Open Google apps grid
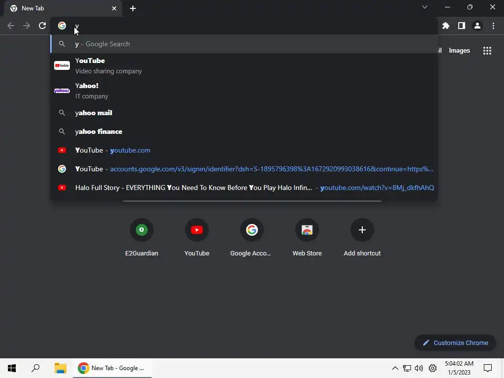The height and width of the screenshot is (378, 504). 487,51
